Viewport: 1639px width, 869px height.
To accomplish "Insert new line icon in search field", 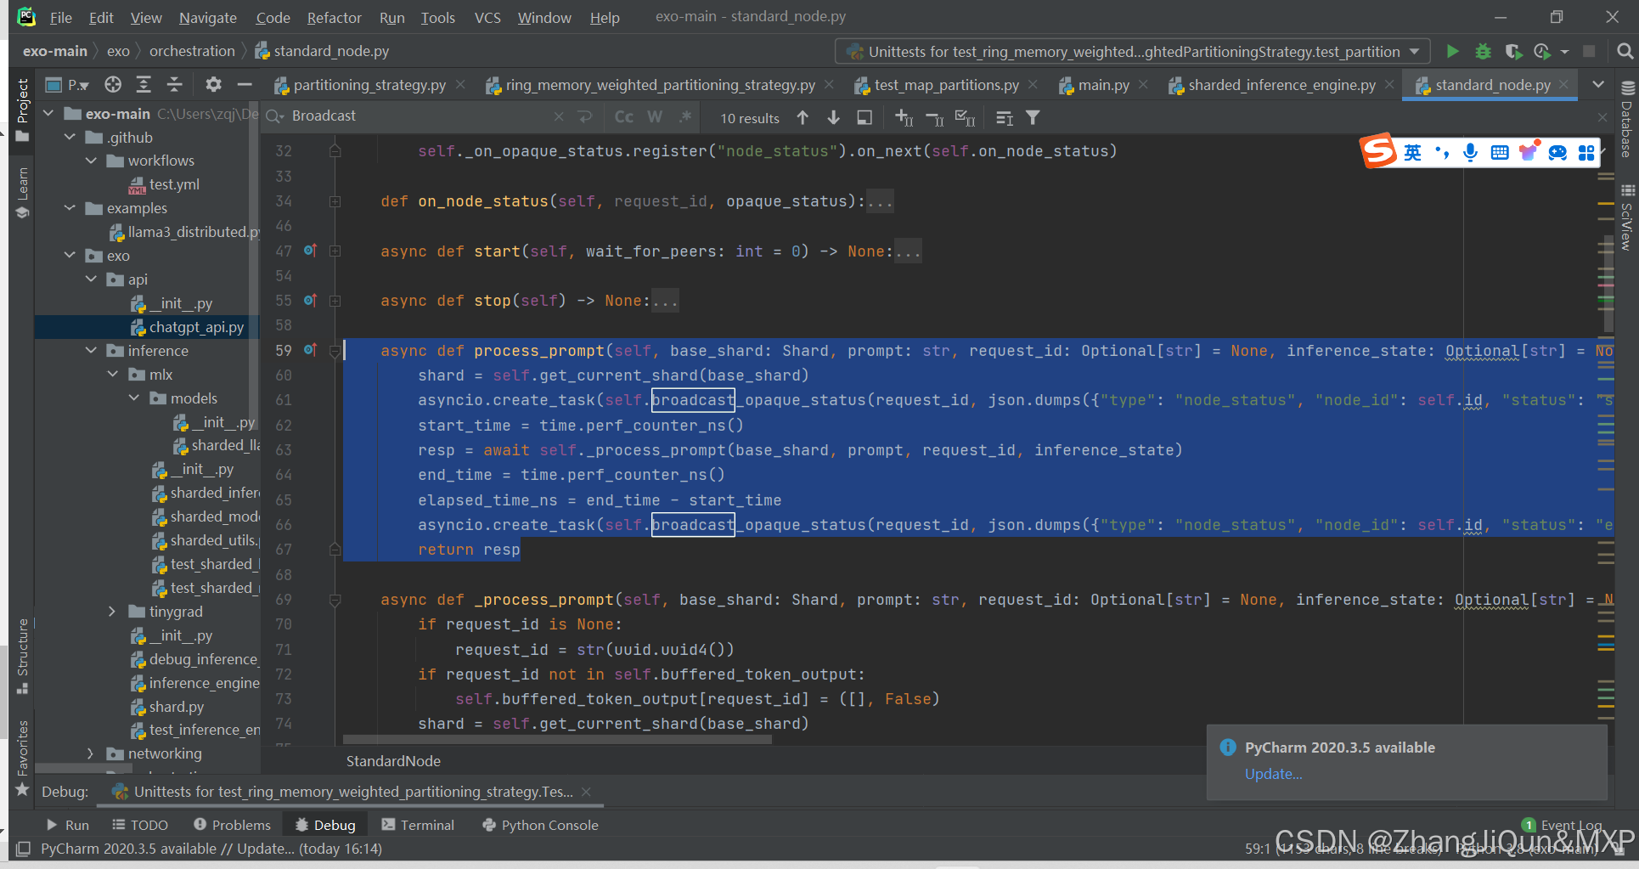I will click(x=584, y=116).
